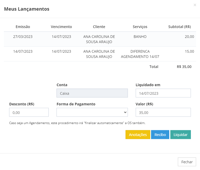Click the Emissão column header
This screenshot has height=170, width=200.
click(x=23, y=27)
